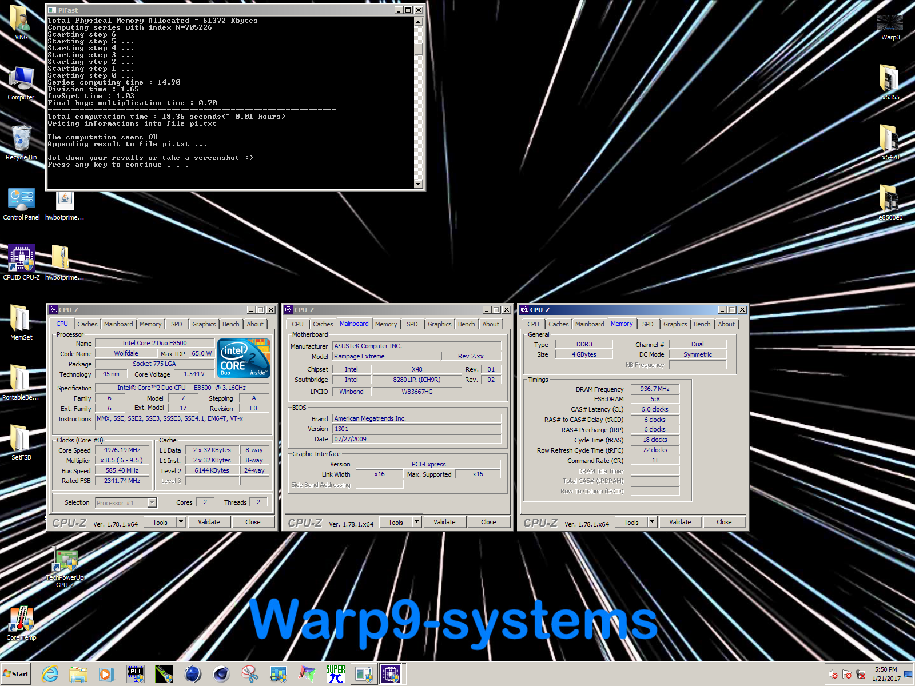Viewport: 915px width, 686px height.
Task: Open Windows Explorer from the taskbar
Action: coord(78,675)
